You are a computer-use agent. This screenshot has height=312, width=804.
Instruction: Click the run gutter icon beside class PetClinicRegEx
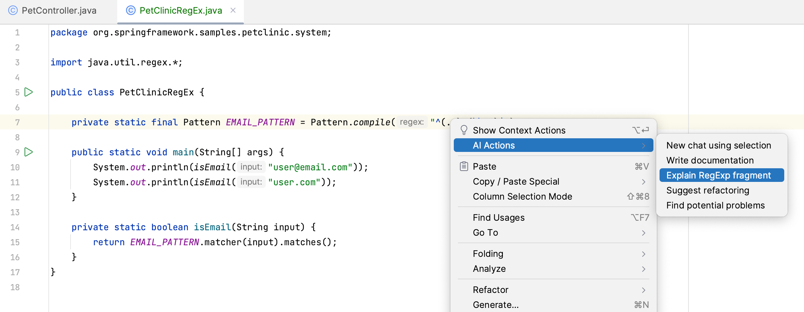(x=29, y=92)
